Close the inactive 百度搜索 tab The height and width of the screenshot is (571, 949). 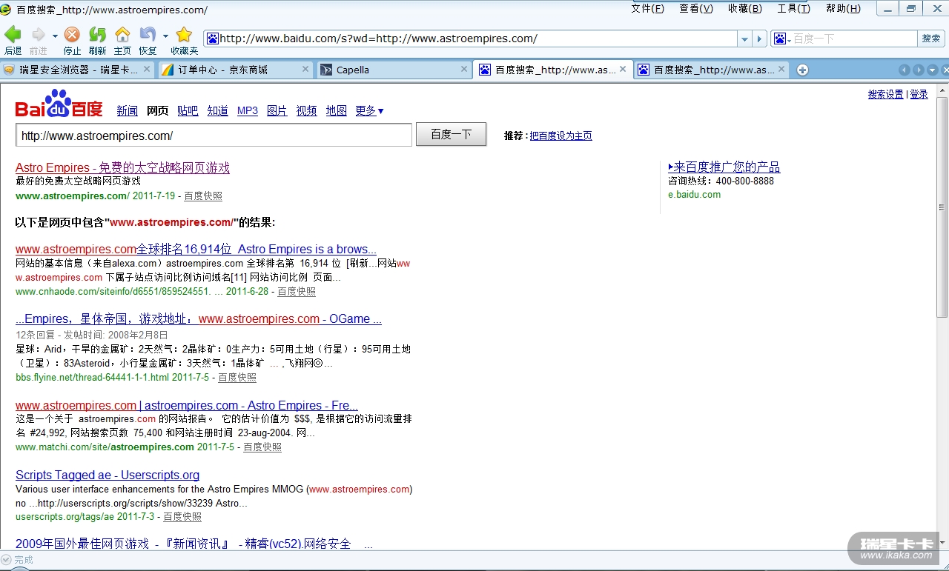[781, 69]
